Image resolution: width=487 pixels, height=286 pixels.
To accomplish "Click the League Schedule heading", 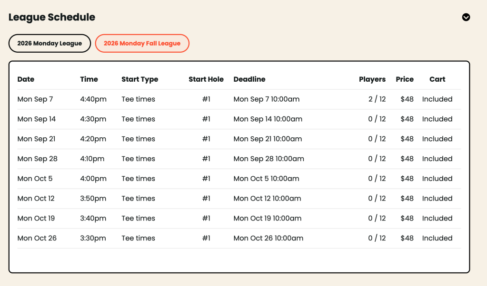I will click(52, 17).
